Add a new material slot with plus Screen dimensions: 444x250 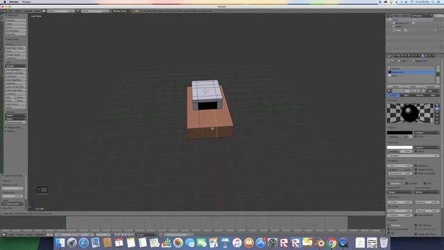(438, 67)
